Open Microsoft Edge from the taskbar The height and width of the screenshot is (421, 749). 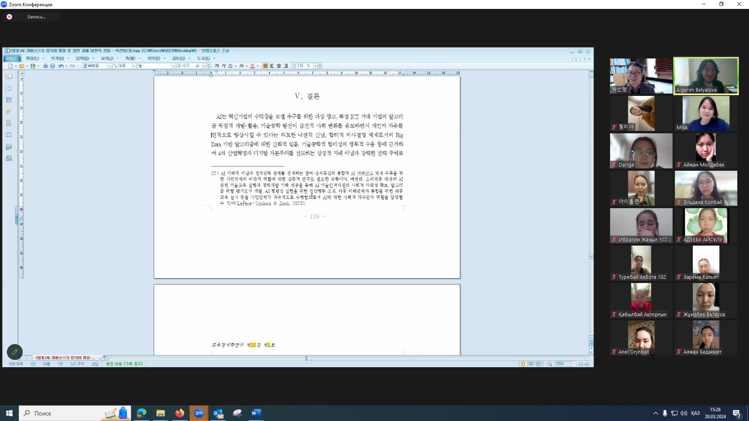tap(141, 413)
